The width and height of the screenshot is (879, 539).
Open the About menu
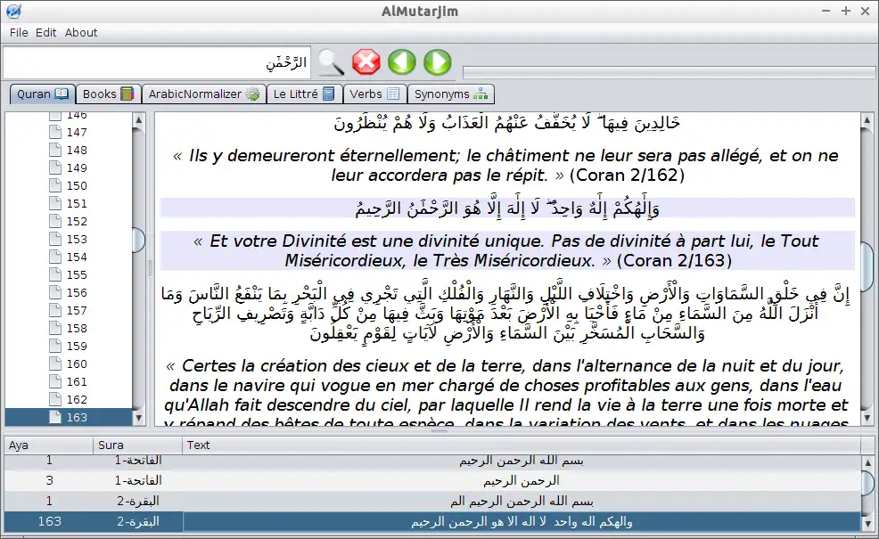click(81, 32)
